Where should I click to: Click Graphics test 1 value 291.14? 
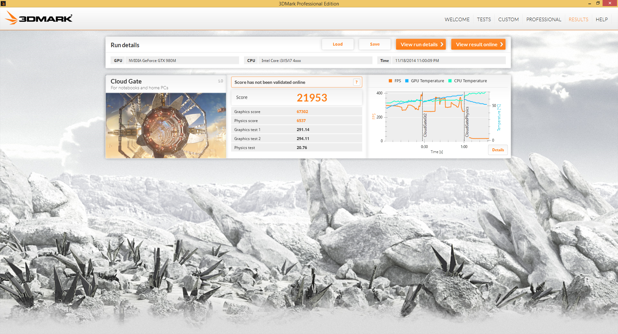coord(303,130)
